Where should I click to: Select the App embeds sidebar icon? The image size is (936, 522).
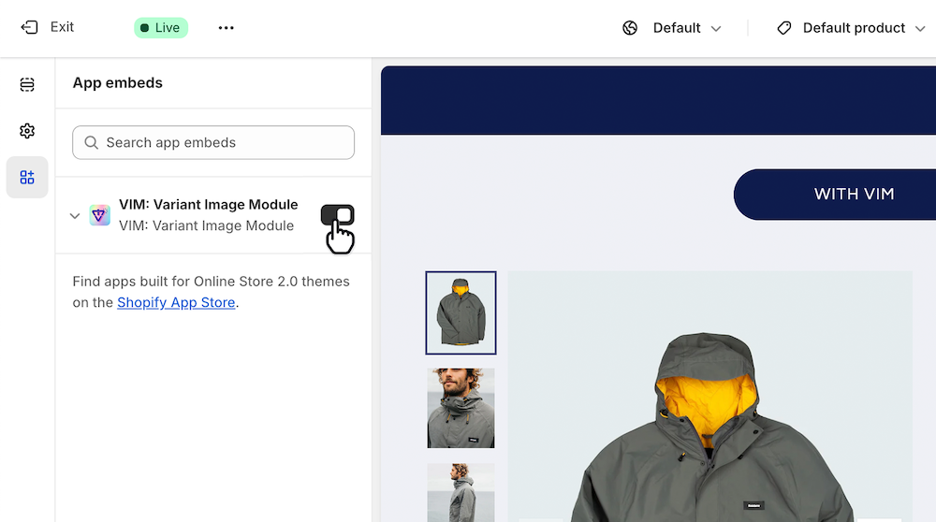(x=27, y=178)
